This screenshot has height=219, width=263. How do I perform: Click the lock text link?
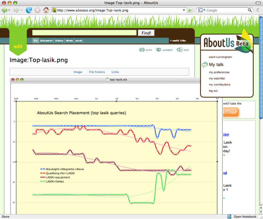click(186, 50)
